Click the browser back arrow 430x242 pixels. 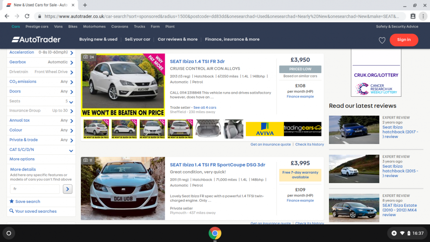(7, 16)
